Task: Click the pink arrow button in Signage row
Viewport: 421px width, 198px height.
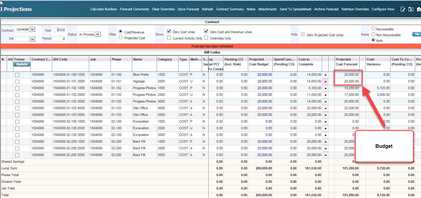Action: pyautogui.click(x=325, y=81)
